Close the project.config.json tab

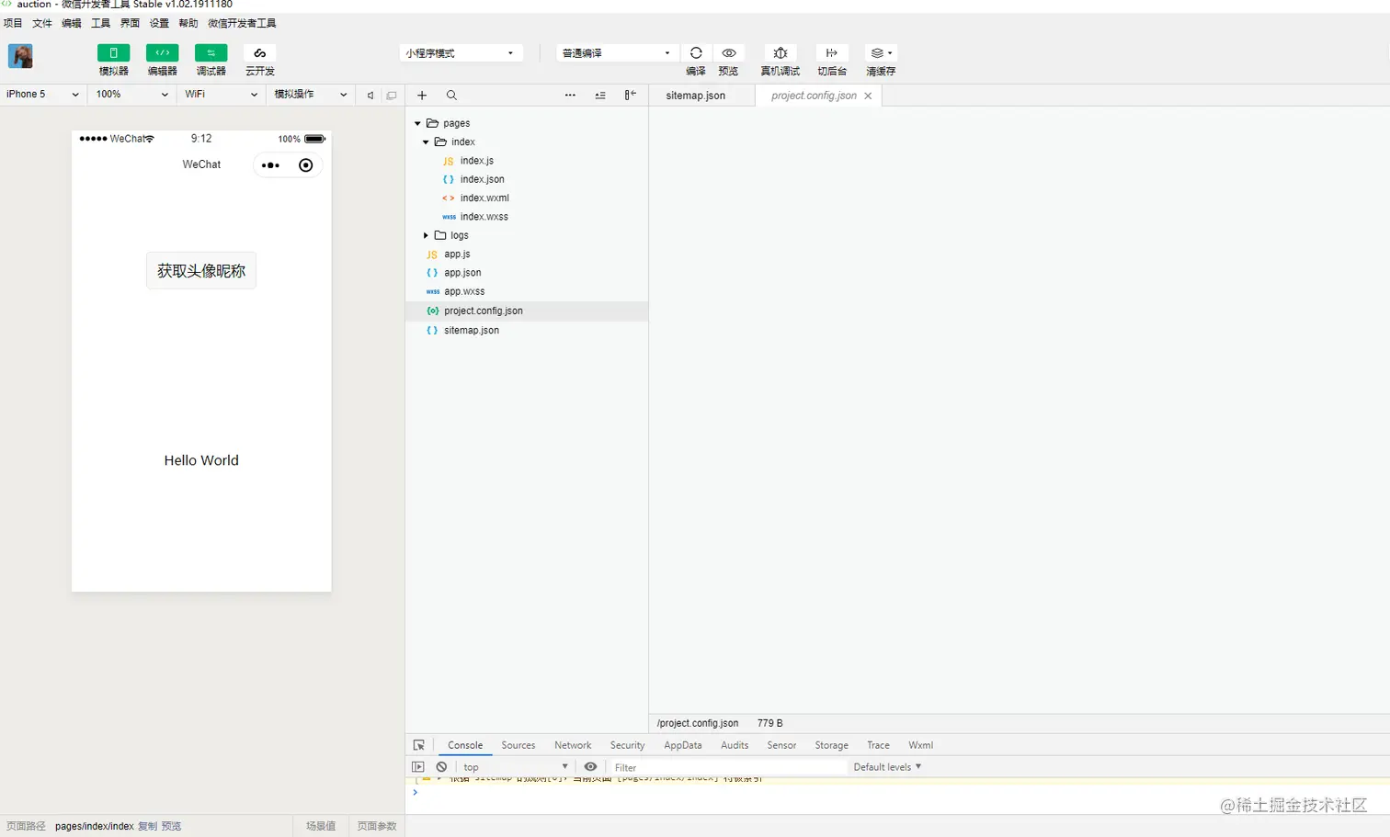(x=868, y=96)
